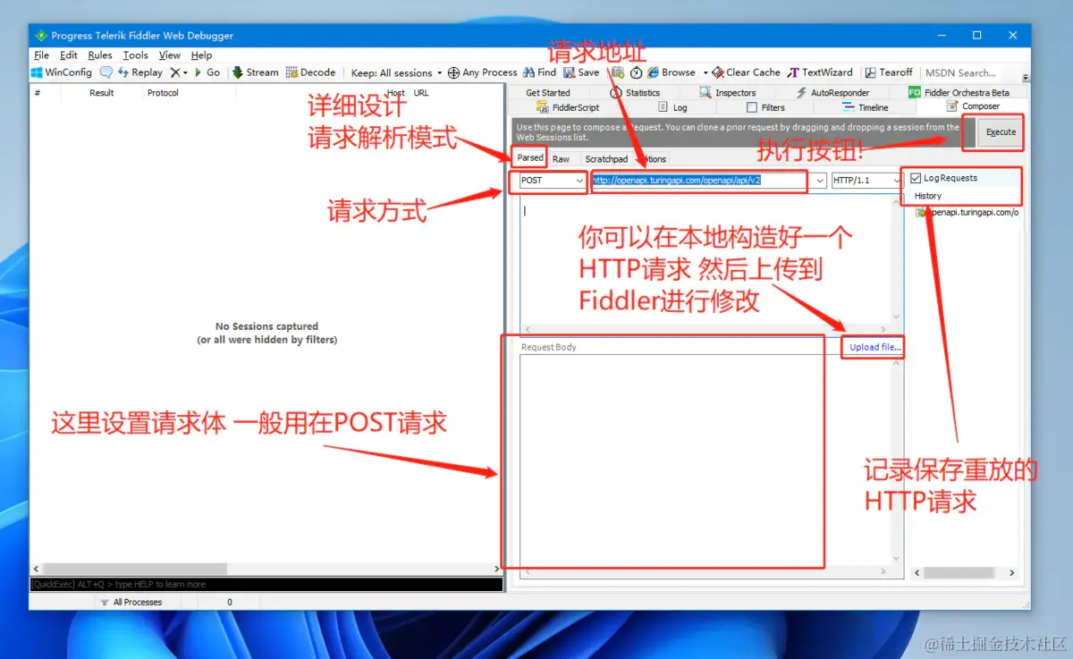Viewport: 1073px width, 659px height.
Task: Click the All Processes status bar filter
Action: [x=131, y=602]
